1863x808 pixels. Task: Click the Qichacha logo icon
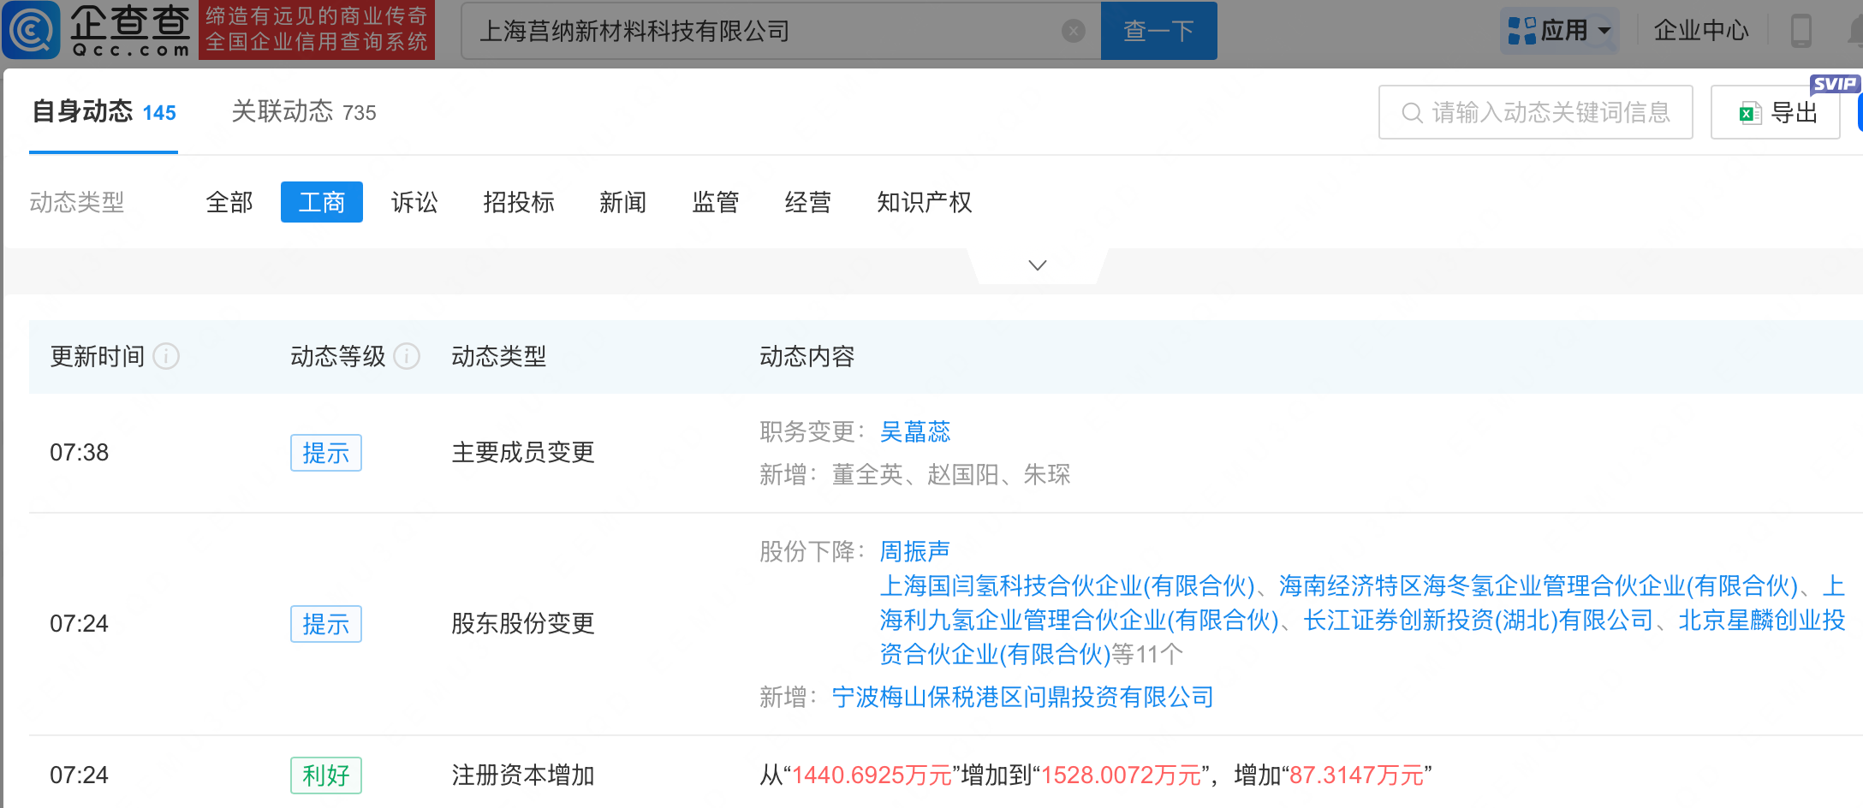pos(33,30)
